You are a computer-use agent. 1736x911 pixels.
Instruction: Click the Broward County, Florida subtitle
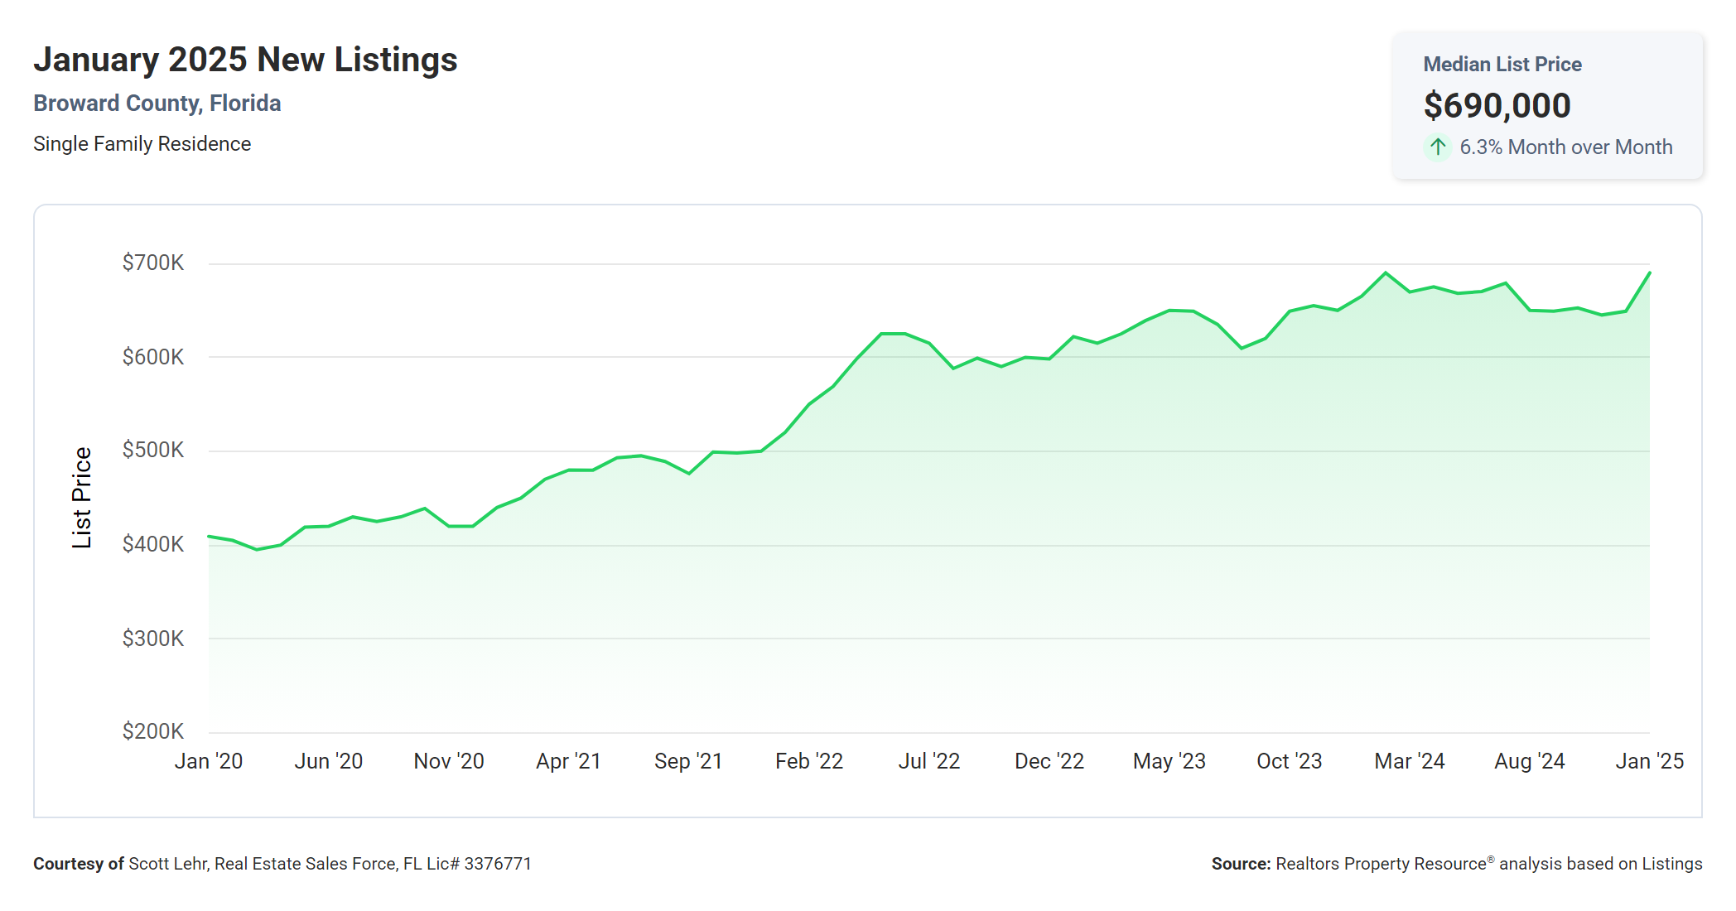point(157,104)
